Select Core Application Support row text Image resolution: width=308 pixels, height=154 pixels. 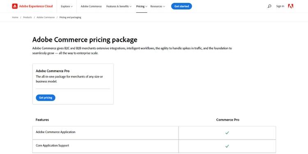(x=52, y=145)
